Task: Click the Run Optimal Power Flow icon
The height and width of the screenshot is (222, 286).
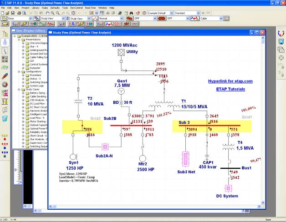Action: pos(281,33)
